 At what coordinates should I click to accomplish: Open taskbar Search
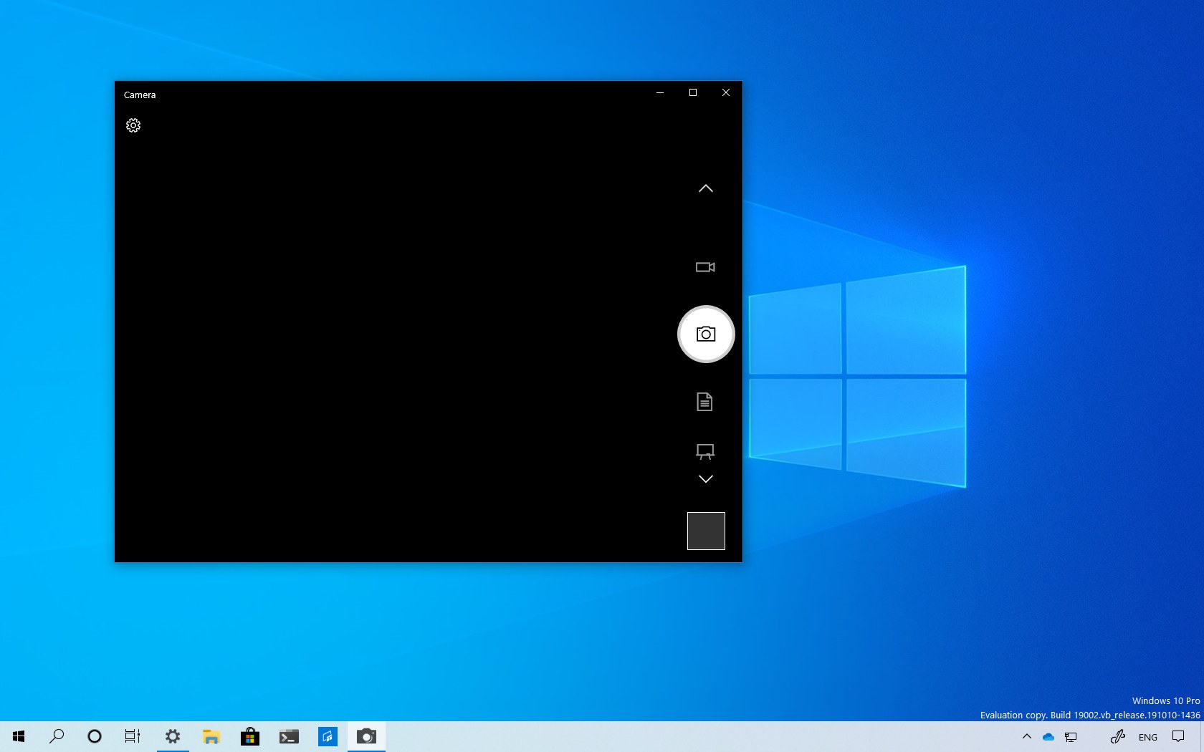[x=57, y=736]
